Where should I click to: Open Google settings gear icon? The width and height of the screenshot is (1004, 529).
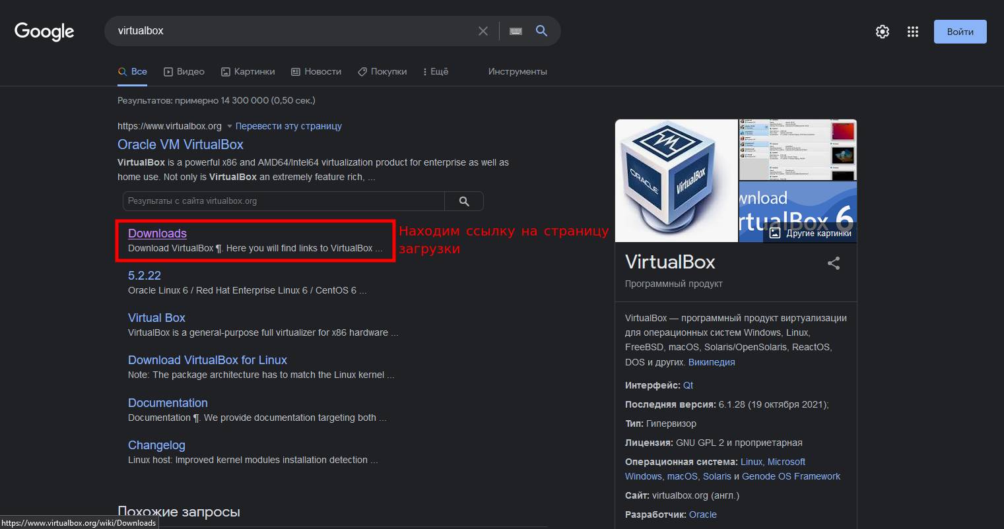(x=882, y=32)
